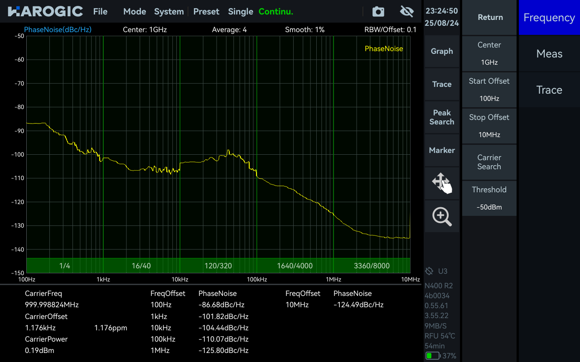Image resolution: width=580 pixels, height=362 pixels.
Task: Open the File menu
Action: point(100,12)
